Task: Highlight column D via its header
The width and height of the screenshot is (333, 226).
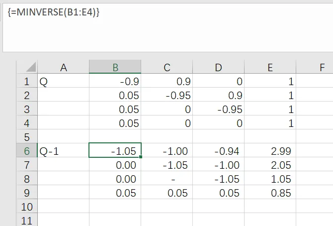Action: click(218, 68)
